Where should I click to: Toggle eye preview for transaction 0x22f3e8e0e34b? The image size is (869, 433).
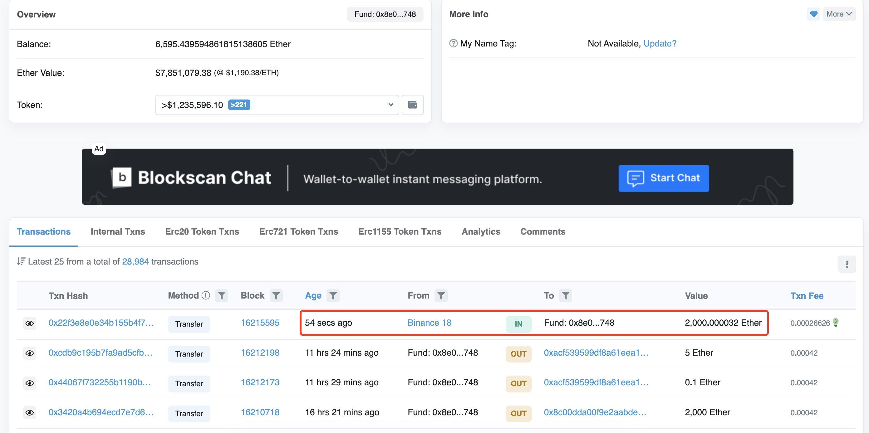pos(30,324)
